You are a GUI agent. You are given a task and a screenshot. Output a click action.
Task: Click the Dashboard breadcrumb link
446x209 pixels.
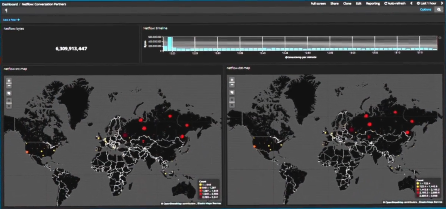tap(10, 4)
